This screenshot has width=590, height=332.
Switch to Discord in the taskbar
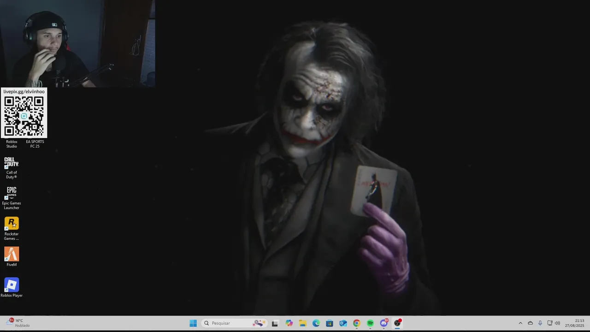coord(384,323)
